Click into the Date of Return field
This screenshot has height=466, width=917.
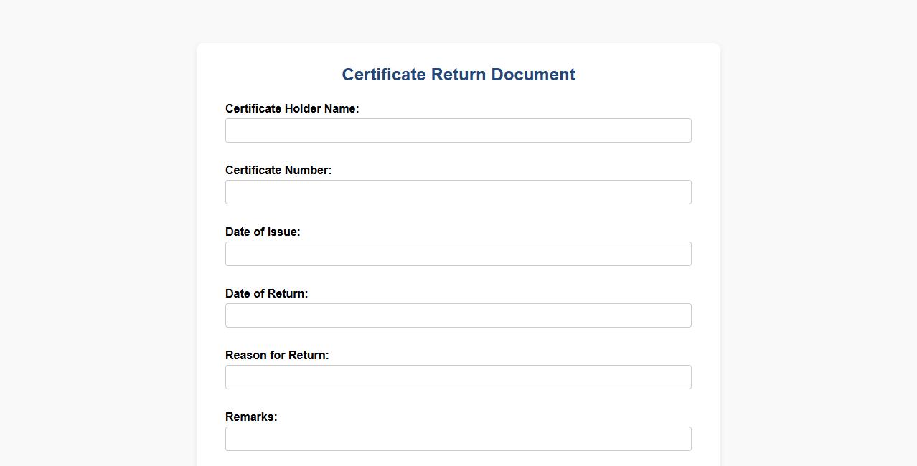pyautogui.click(x=458, y=315)
